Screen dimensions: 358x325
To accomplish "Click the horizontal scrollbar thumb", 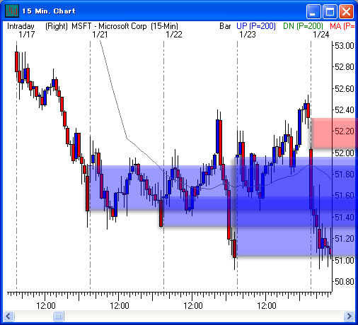I will pos(59,316).
